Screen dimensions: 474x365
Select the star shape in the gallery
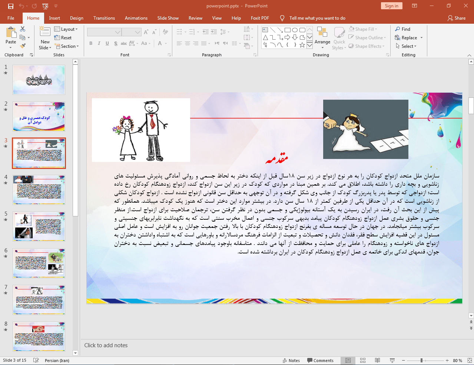(x=302, y=45)
